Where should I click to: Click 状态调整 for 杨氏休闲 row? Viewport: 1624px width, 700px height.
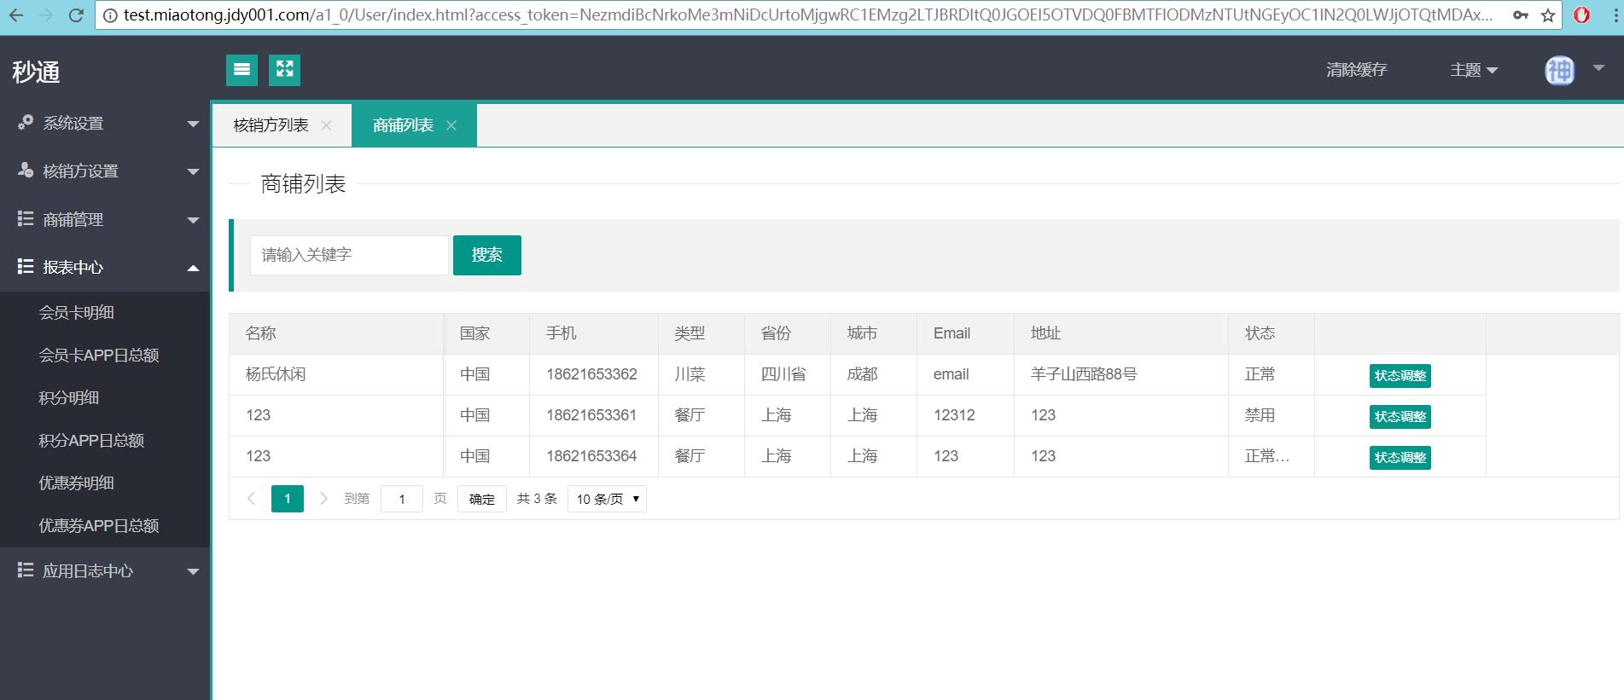[x=1400, y=376]
